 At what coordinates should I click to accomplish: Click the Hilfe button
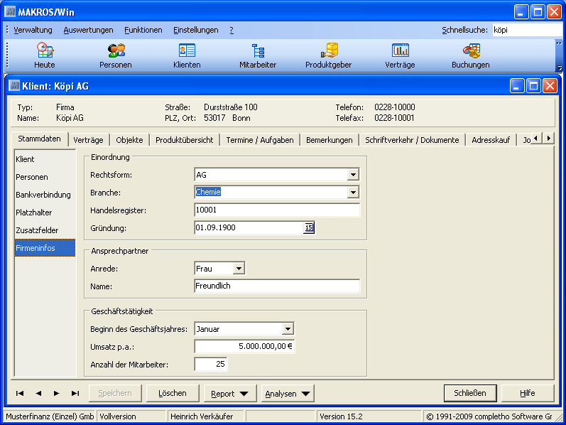click(x=528, y=393)
